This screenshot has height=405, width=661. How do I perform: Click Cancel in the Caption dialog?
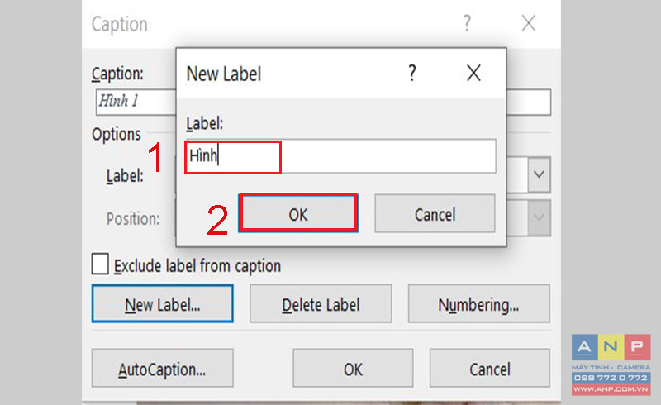[490, 369]
